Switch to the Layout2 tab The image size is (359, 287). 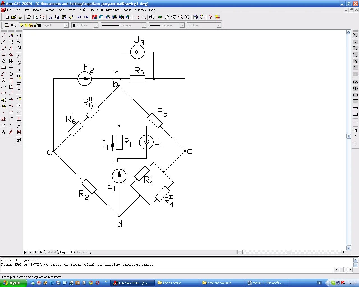pyautogui.click(x=82, y=252)
